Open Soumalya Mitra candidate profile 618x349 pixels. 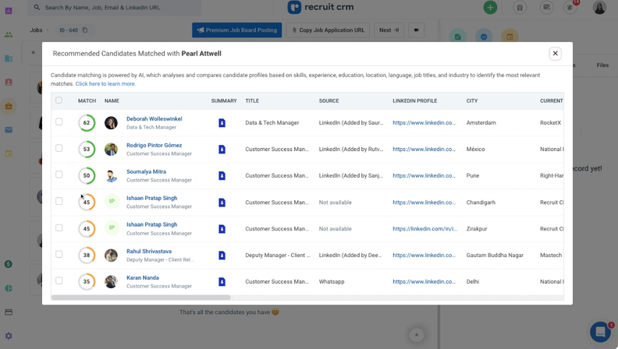[x=146, y=171]
